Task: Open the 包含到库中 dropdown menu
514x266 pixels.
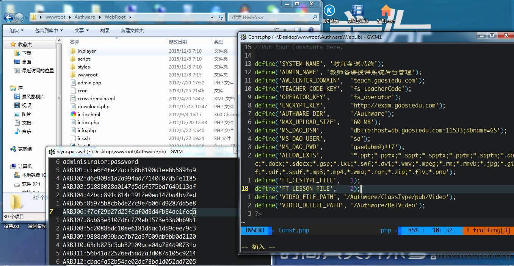Action: [x=49, y=31]
